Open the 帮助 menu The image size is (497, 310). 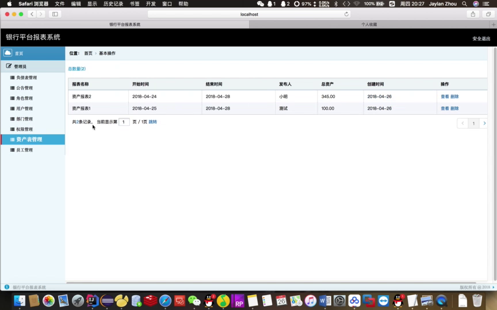183,4
